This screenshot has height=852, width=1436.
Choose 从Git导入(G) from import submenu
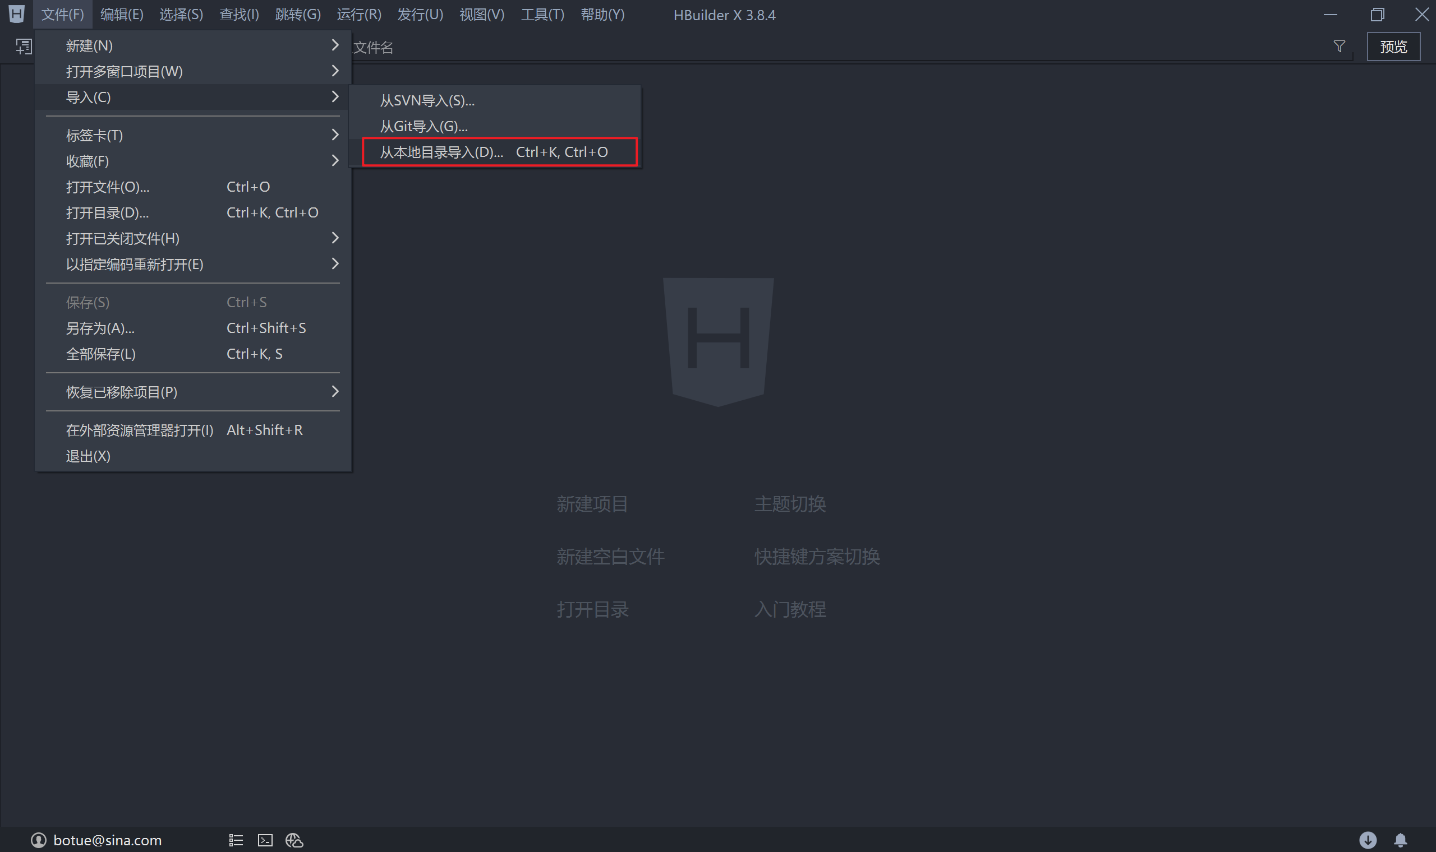point(424,126)
